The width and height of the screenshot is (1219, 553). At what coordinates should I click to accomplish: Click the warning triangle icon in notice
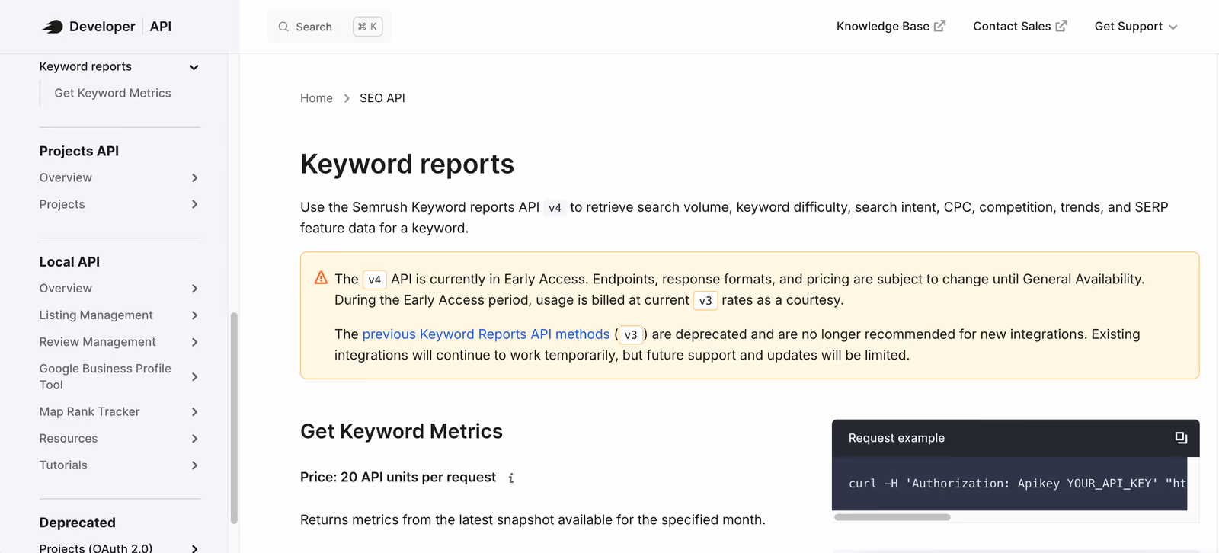pos(321,278)
